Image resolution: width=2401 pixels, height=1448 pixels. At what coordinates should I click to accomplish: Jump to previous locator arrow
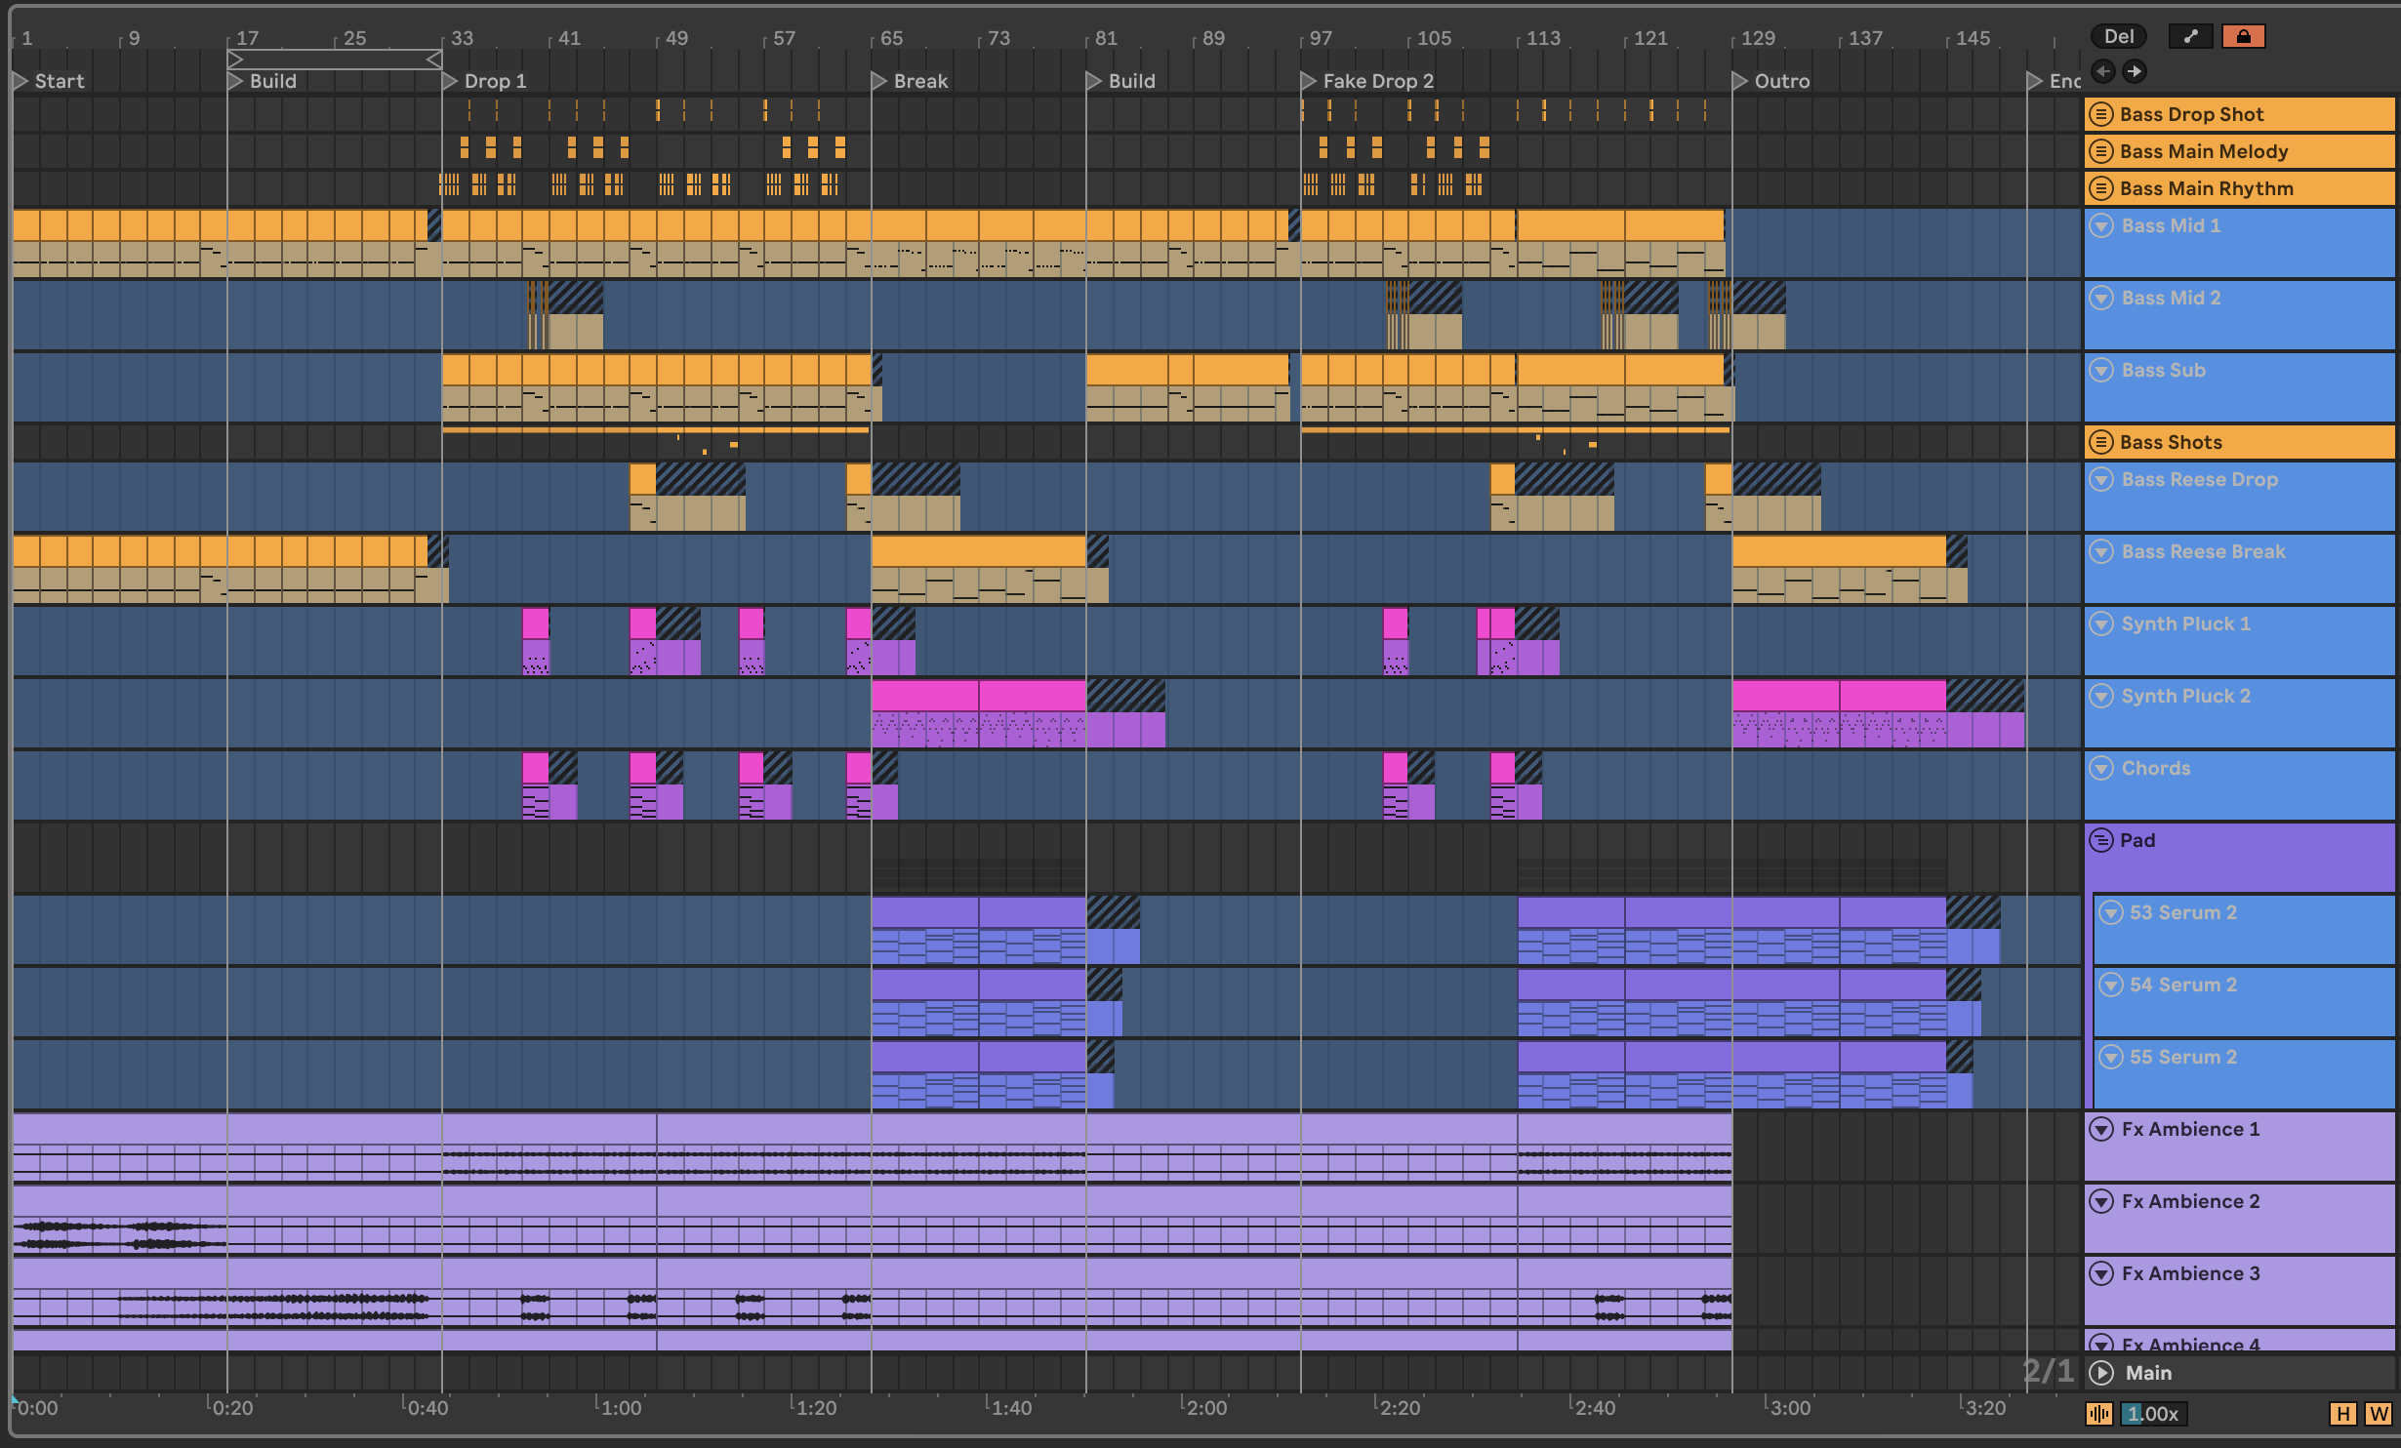2103,71
